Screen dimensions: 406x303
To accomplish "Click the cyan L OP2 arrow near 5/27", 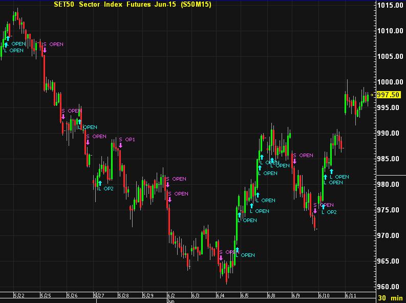I will pos(100,183).
